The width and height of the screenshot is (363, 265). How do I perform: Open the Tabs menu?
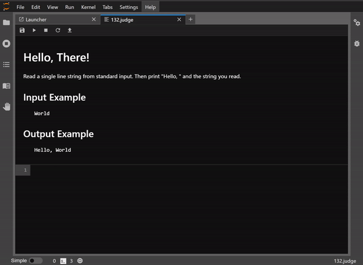108,7
